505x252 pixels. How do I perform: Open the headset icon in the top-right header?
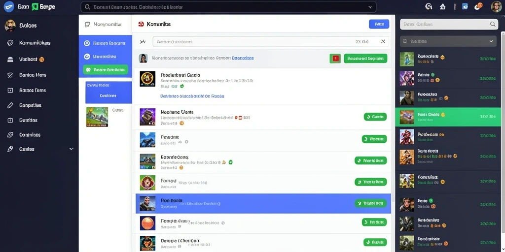(x=429, y=6)
